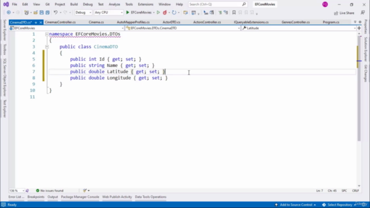Click the uncomment selection toolbar icon

pos(226,13)
